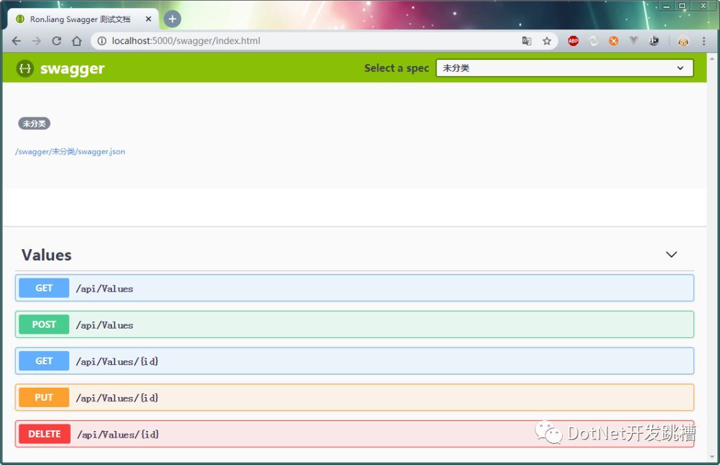Open the Select a spec dropdown
This screenshot has height=465, width=720.
coord(565,68)
